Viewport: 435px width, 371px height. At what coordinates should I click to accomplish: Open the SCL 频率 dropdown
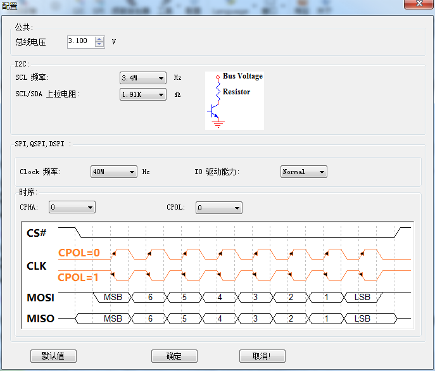pyautogui.click(x=142, y=78)
